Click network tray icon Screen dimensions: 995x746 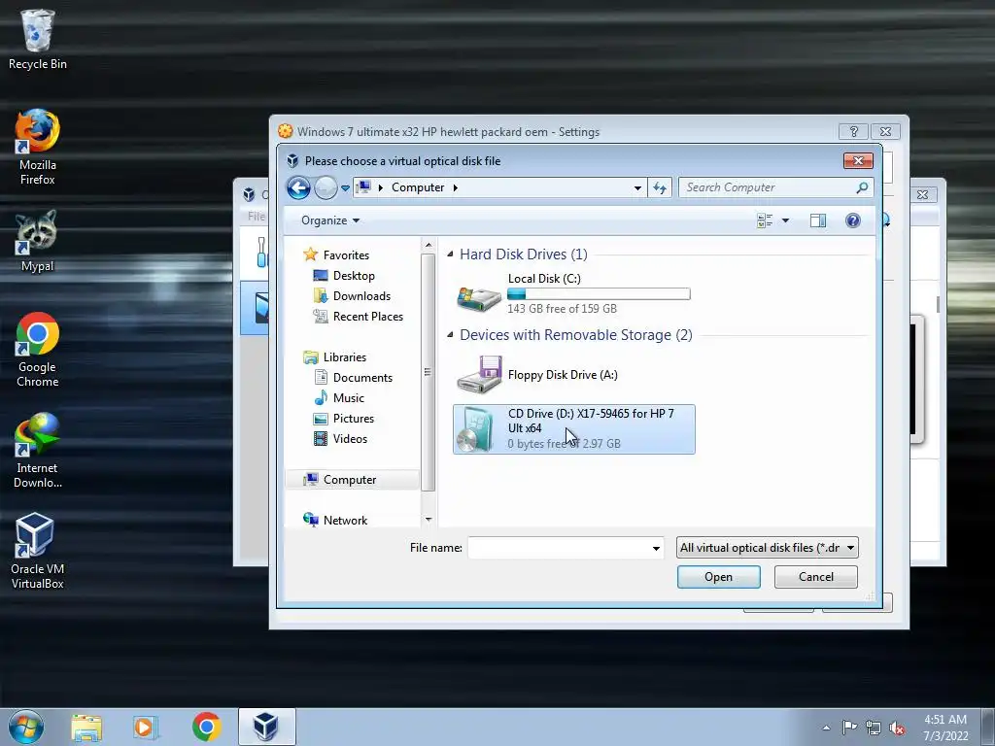tap(874, 729)
